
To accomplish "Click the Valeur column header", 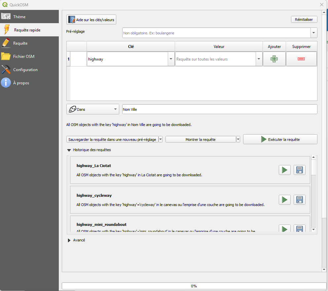I will point(219,47).
